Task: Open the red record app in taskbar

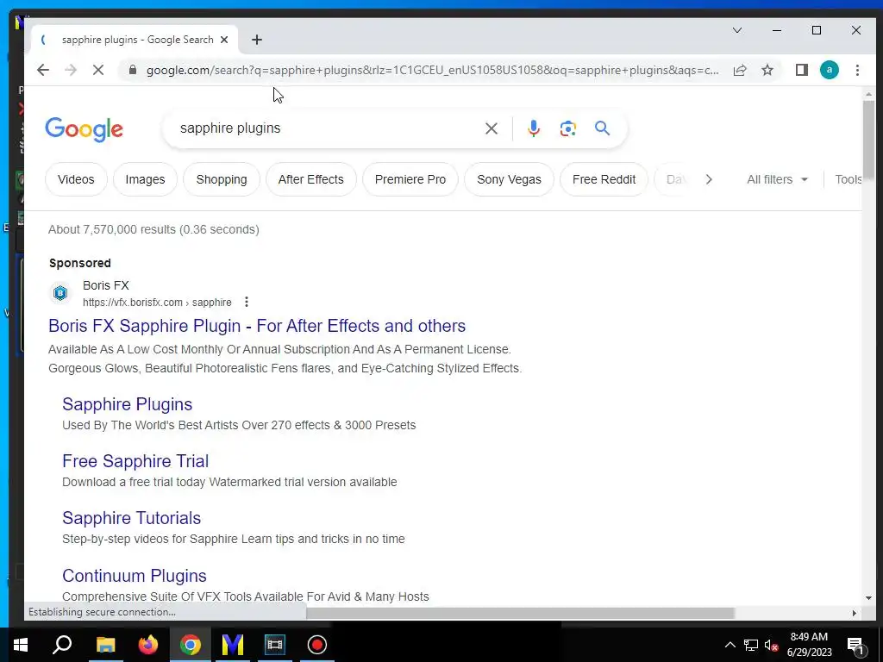Action: click(317, 645)
